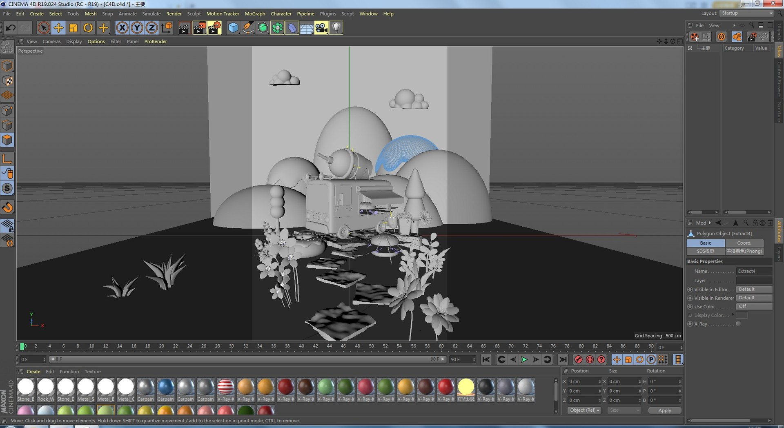The height and width of the screenshot is (428, 784).
Task: Click the Coordinate System icon
Action: (167, 28)
